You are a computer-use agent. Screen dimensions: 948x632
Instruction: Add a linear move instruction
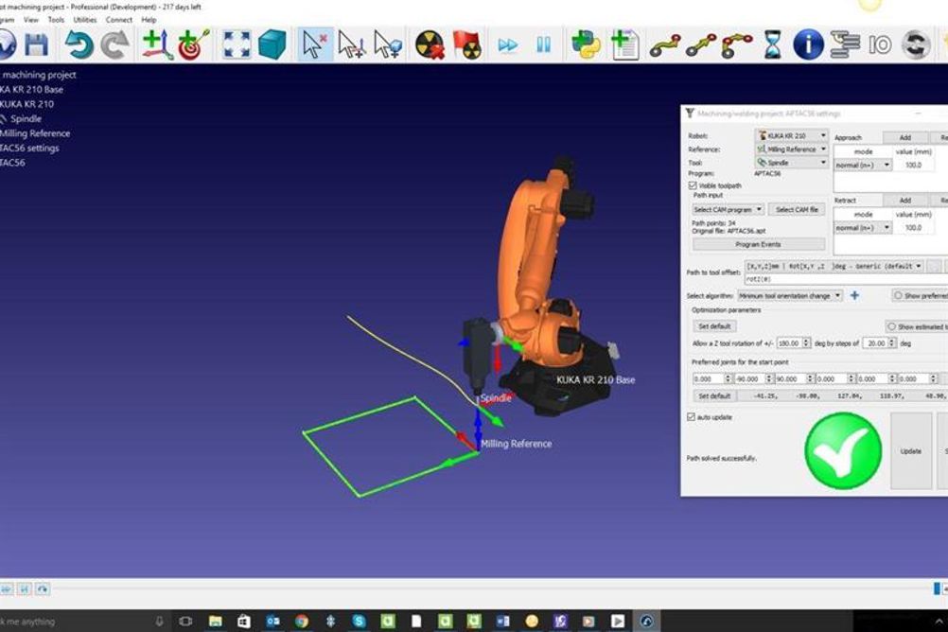701,46
